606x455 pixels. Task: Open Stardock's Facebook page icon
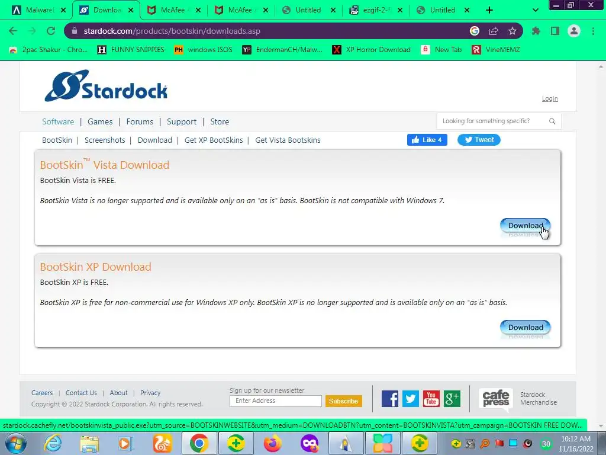[390, 399]
